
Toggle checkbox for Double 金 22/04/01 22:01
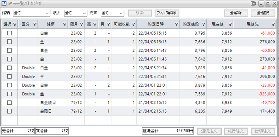(10, 94)
